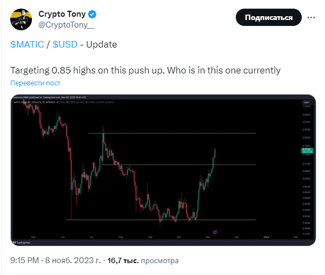Follow Crypto Tony with Подписаться button
Viewport: 325px width, 275px height.
(268, 17)
